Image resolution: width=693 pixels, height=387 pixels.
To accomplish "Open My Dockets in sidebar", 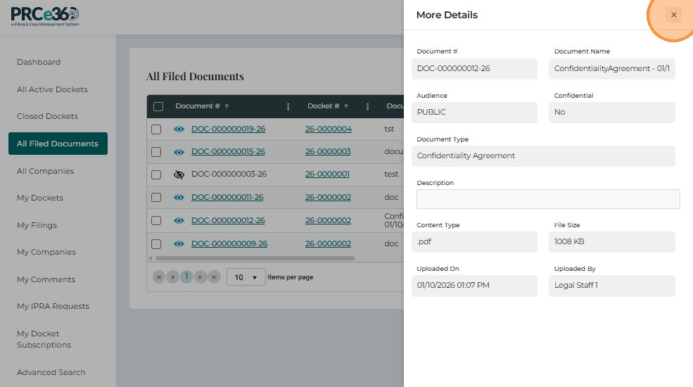I will tap(40, 198).
